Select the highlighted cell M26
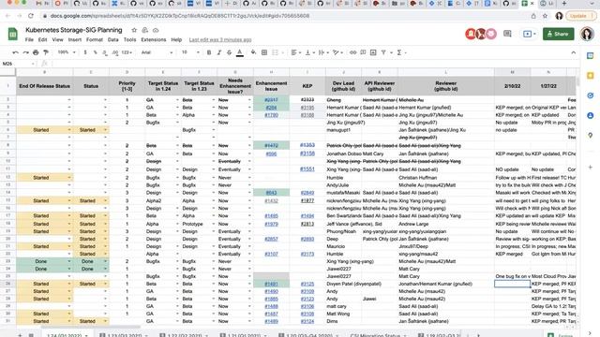 (512, 284)
